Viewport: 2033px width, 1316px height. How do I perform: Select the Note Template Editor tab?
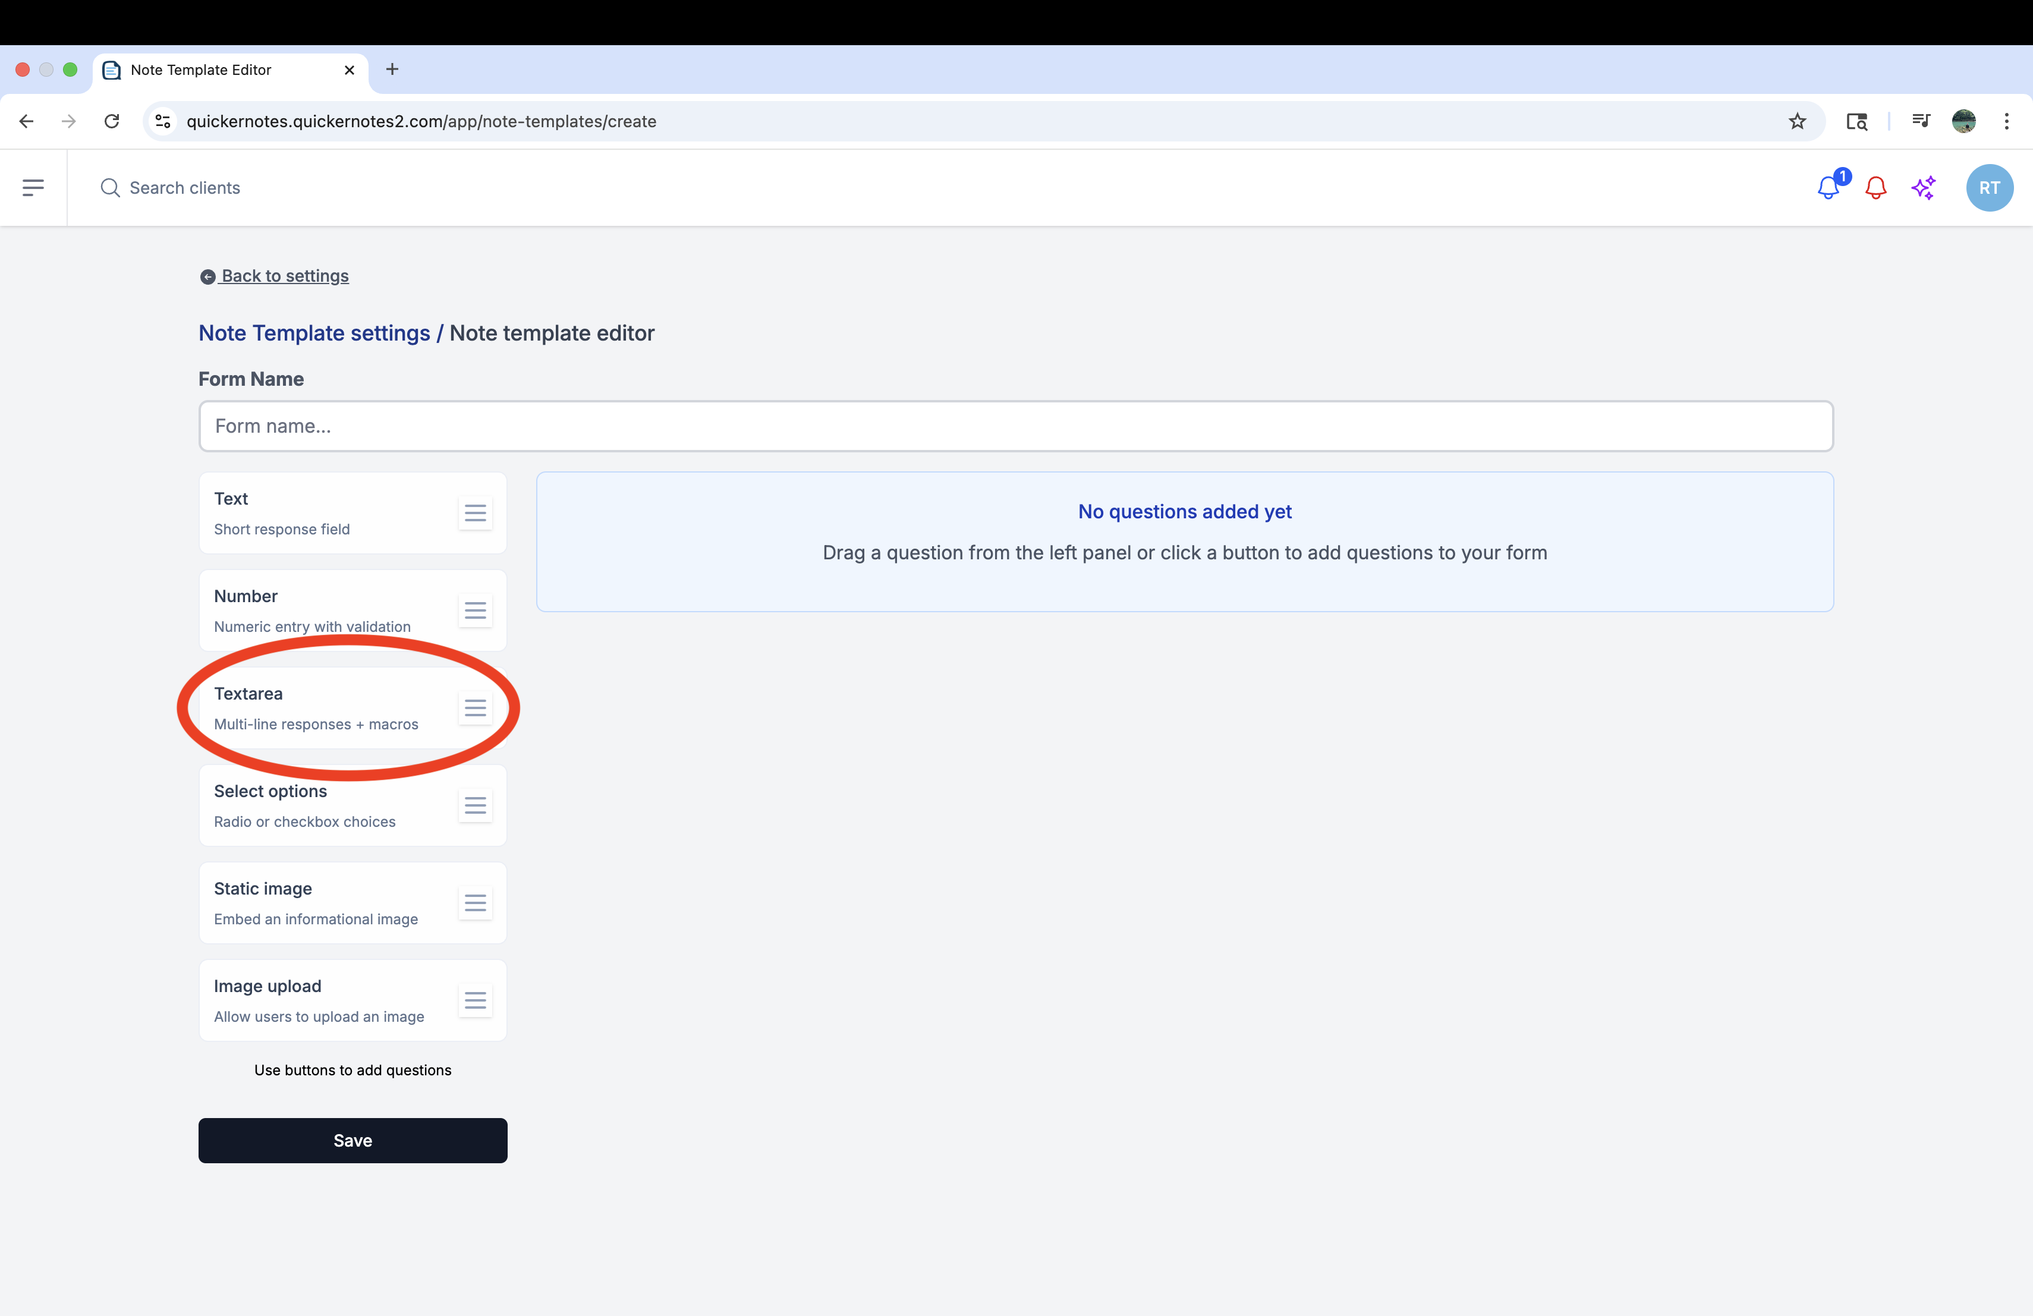pyautogui.click(x=202, y=70)
